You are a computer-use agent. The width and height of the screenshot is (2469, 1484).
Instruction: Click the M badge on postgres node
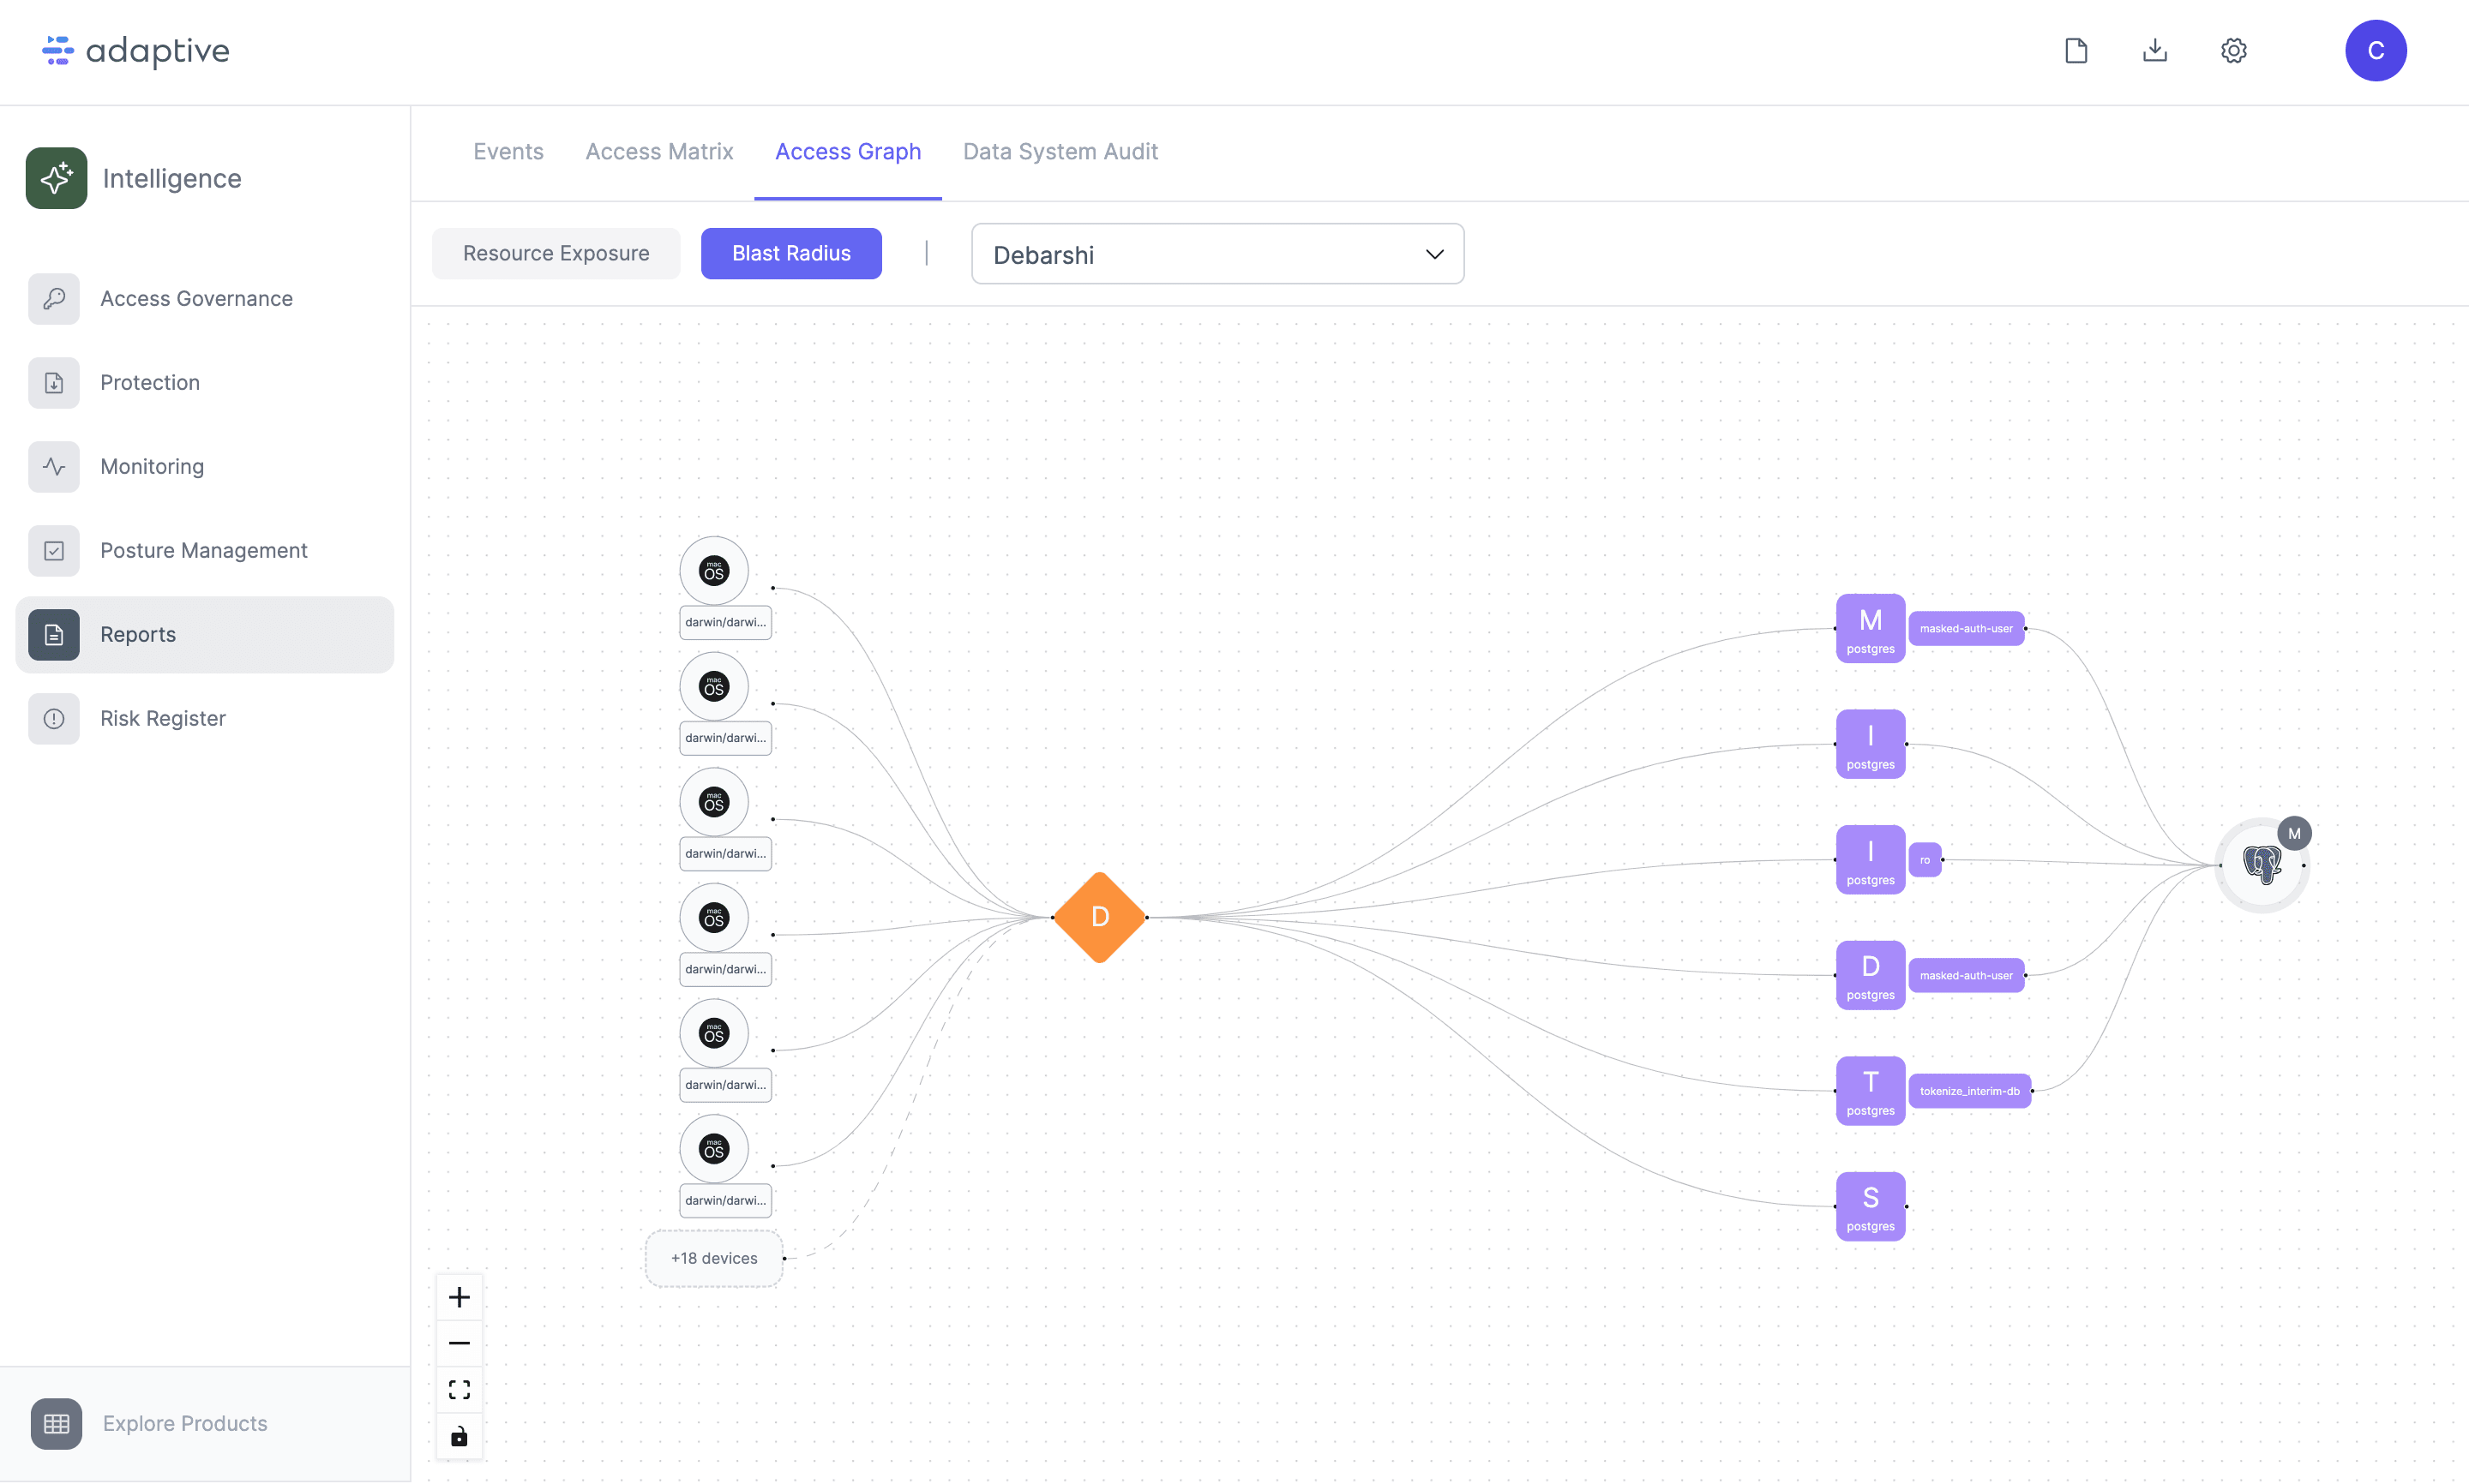(x=2294, y=833)
